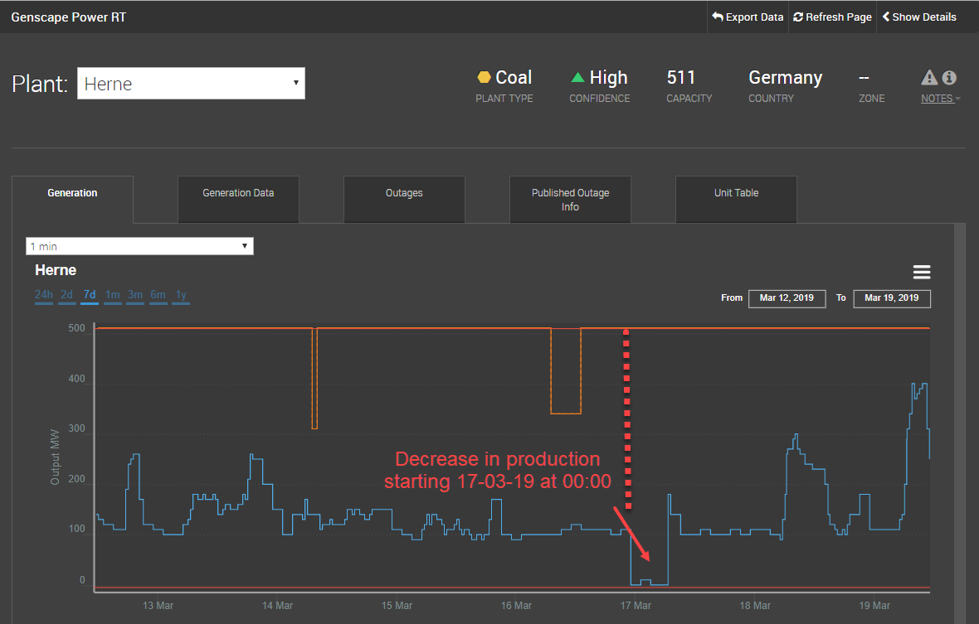Viewport: 979px width, 624px height.
Task: Select the 1m range option
Action: 112,295
